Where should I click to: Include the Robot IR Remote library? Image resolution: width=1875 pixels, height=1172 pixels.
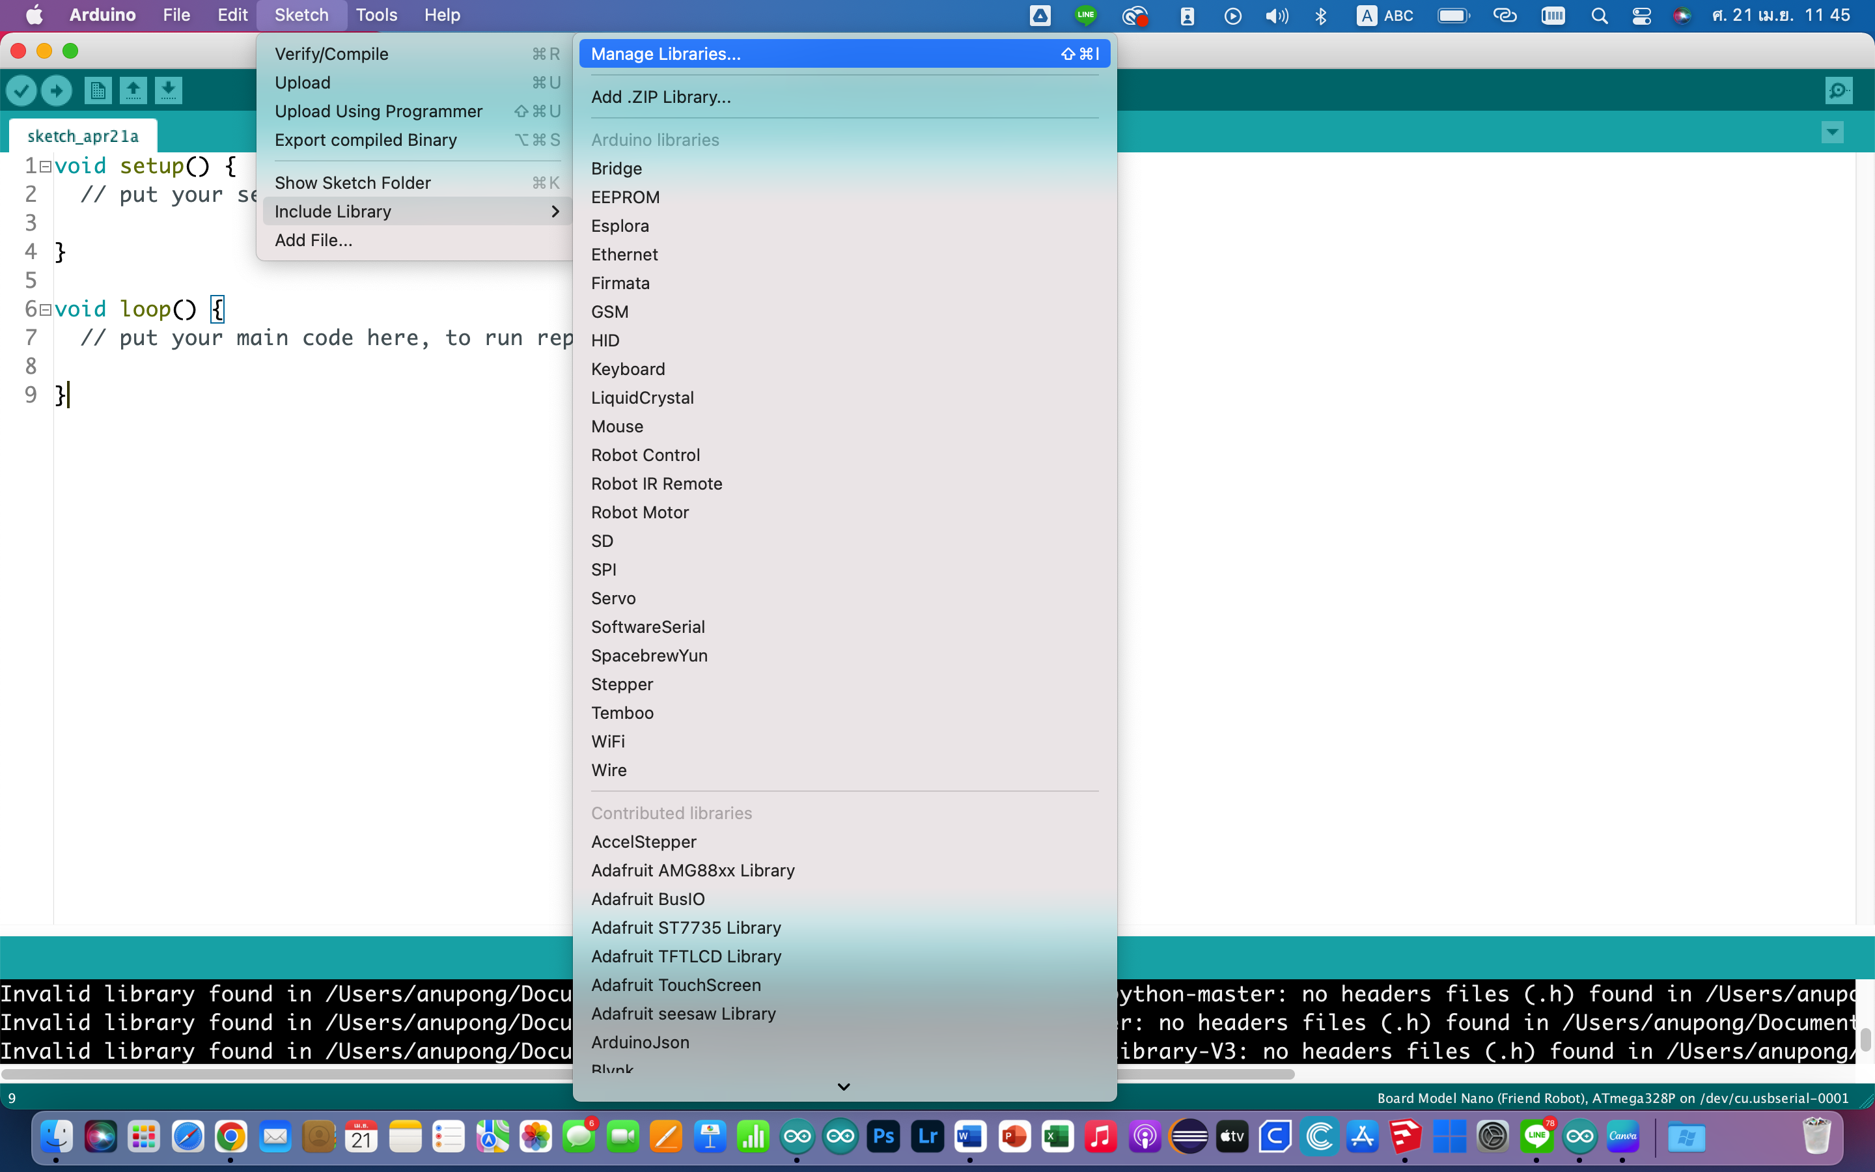point(844,484)
